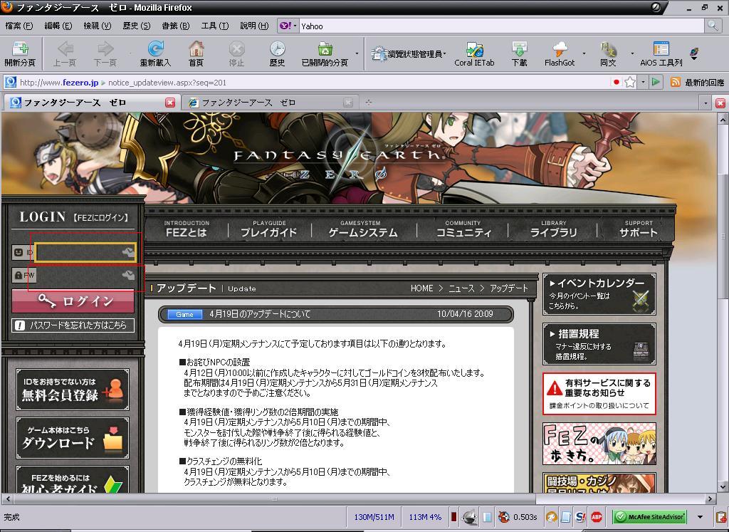Screen dimensions: 729x532
Task: Expand the FlashGot dropdown arrow
Action: click(584, 54)
